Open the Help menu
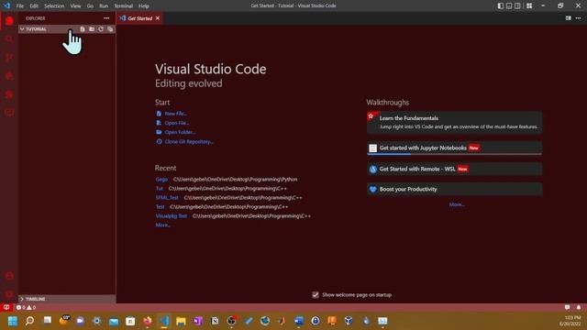 point(144,6)
